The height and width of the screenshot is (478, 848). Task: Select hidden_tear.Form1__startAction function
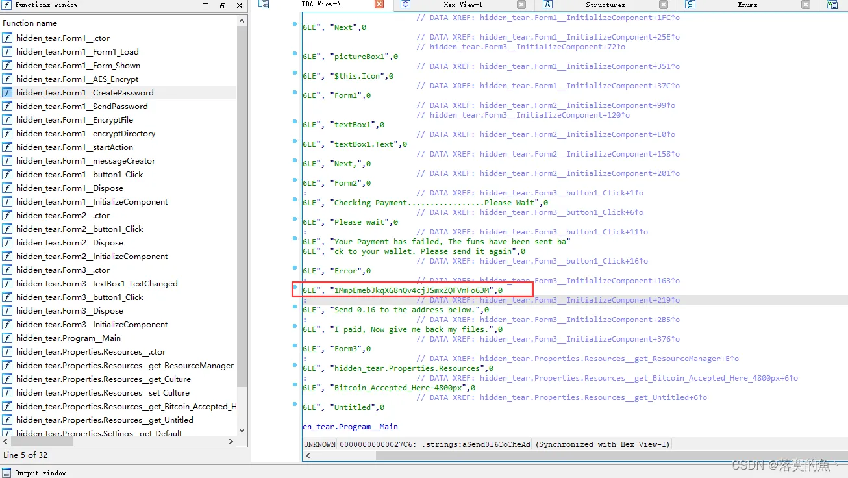pyautogui.click(x=75, y=147)
